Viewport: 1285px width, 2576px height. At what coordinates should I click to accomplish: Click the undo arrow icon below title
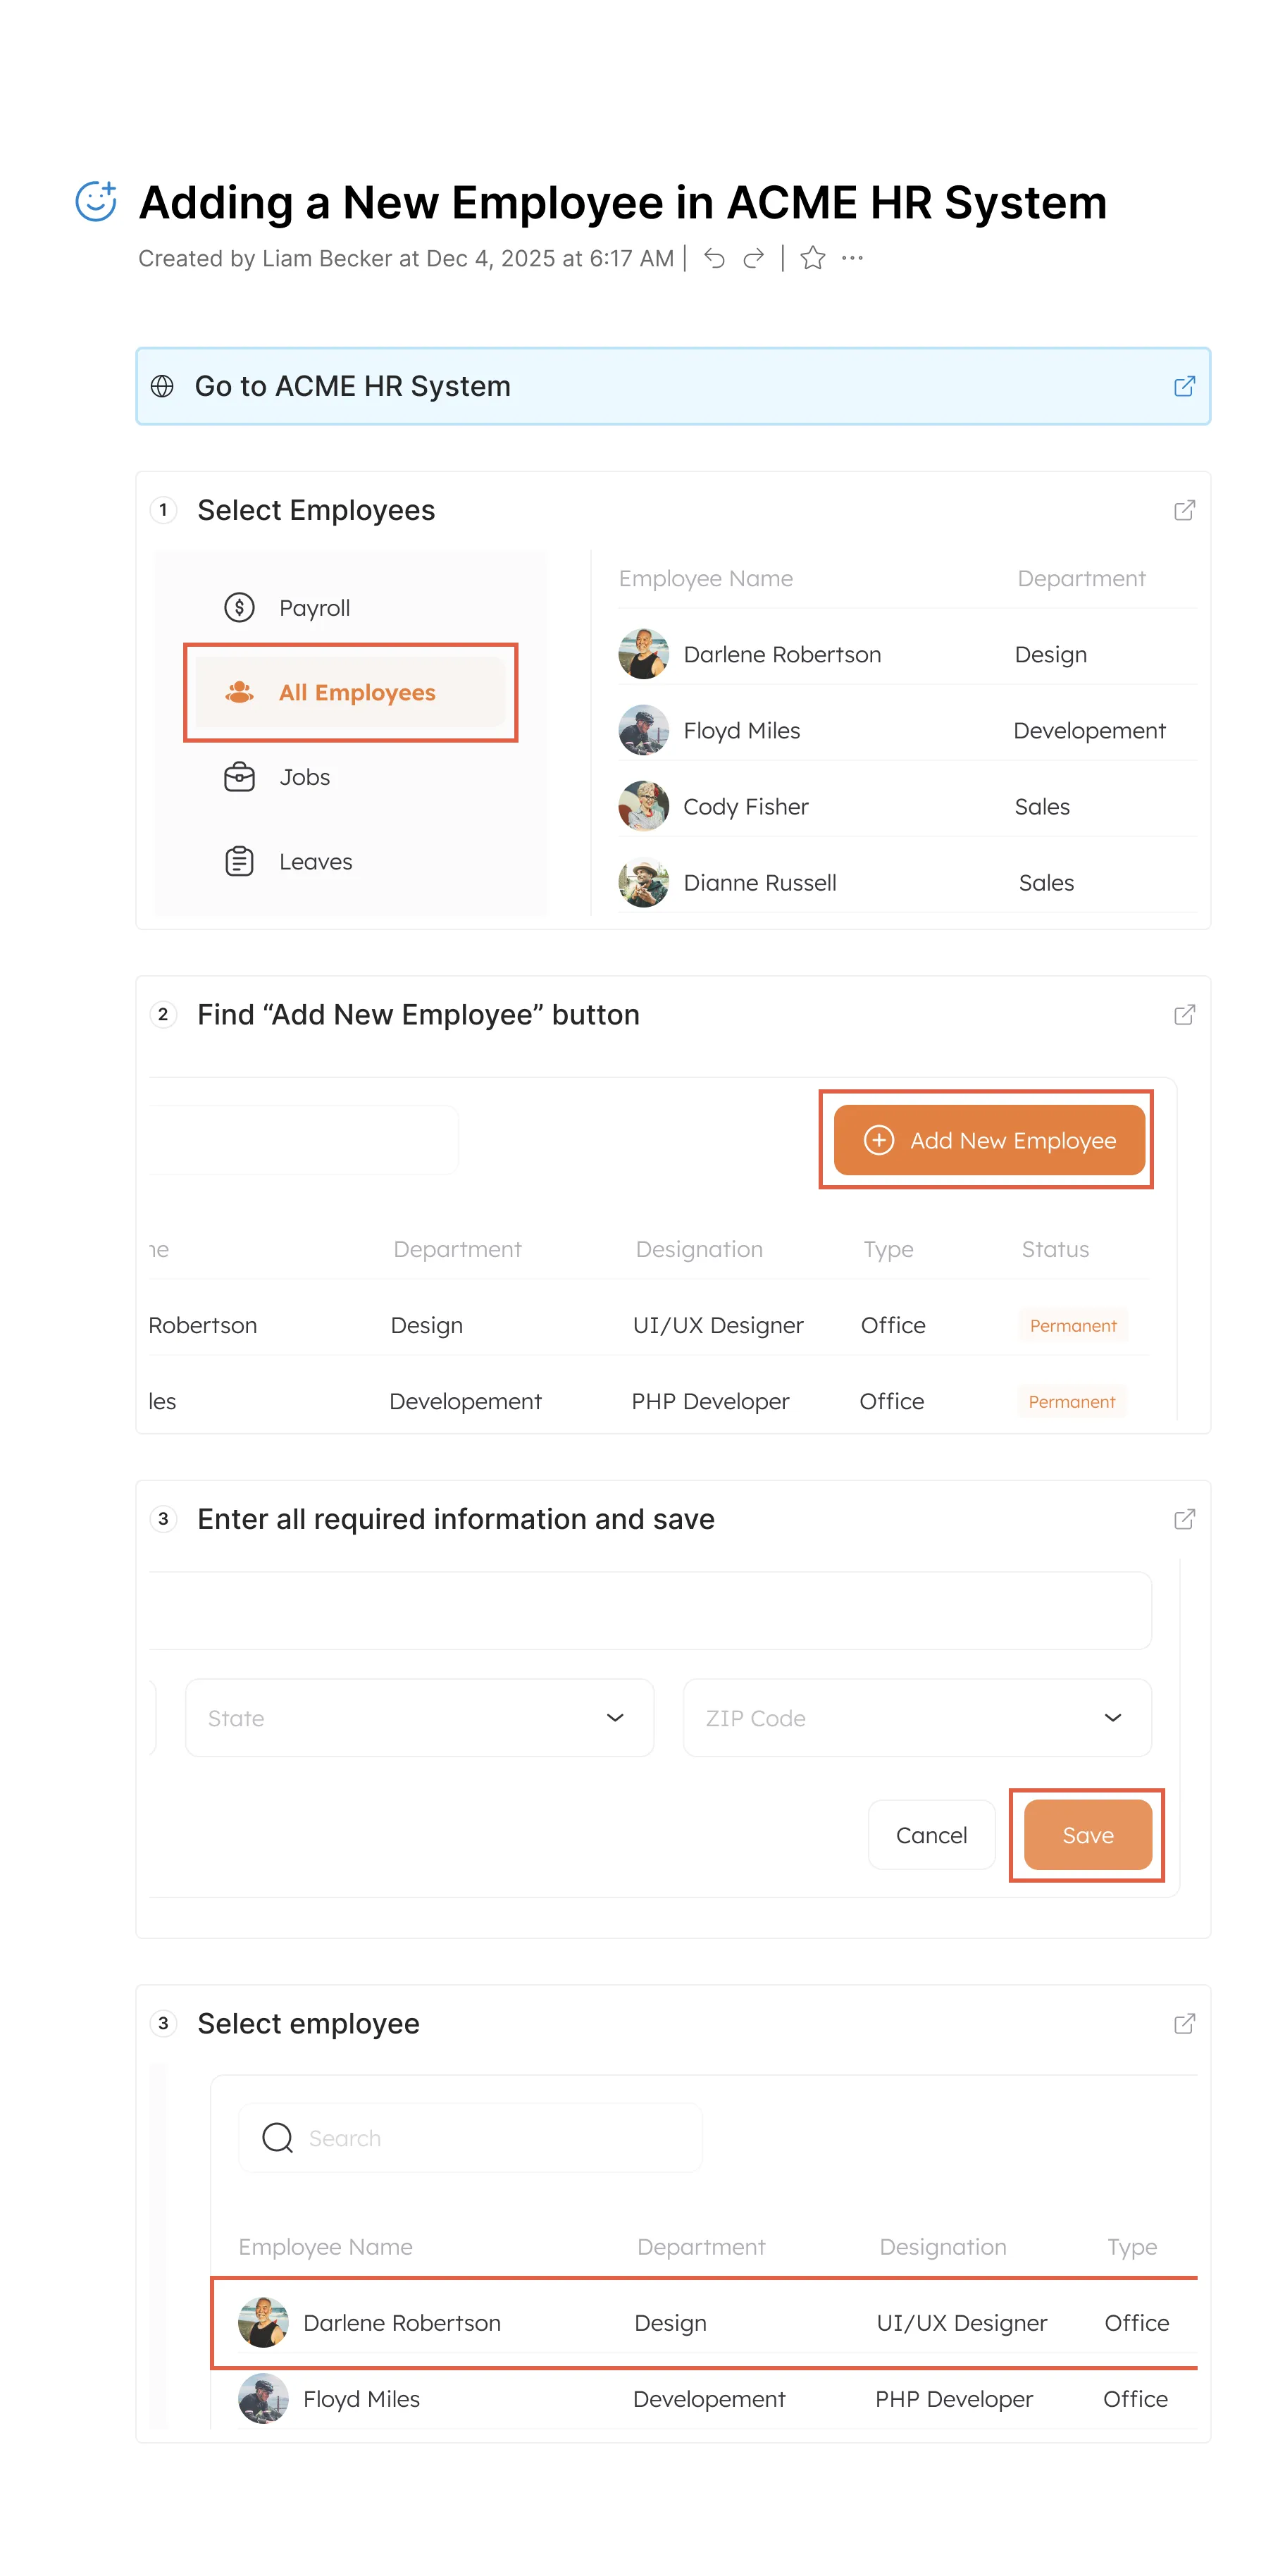(x=714, y=258)
